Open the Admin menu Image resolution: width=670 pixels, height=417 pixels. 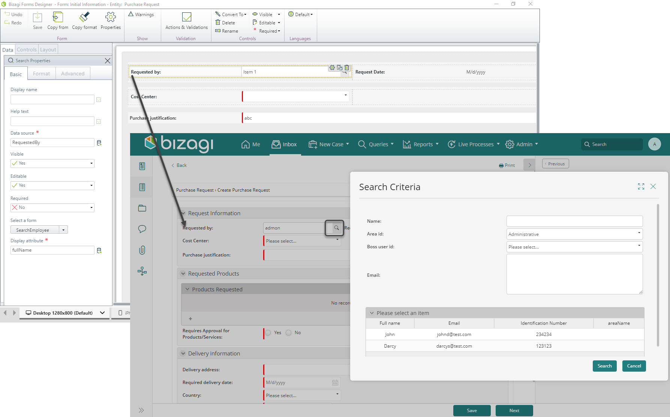tap(522, 144)
